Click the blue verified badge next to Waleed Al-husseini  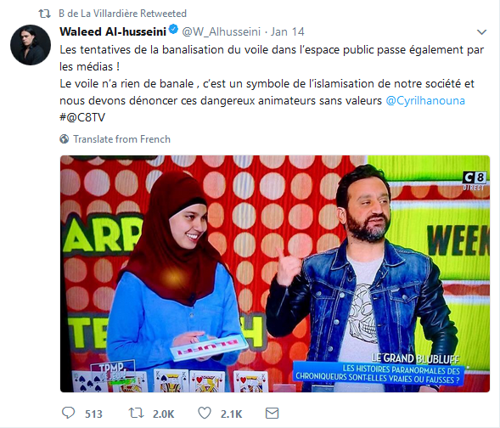tap(173, 30)
